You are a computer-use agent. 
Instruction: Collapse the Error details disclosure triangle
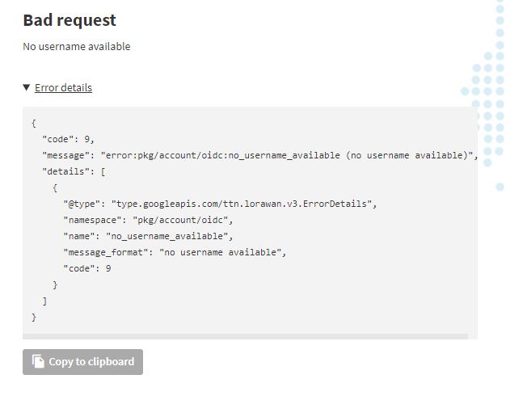(27, 87)
